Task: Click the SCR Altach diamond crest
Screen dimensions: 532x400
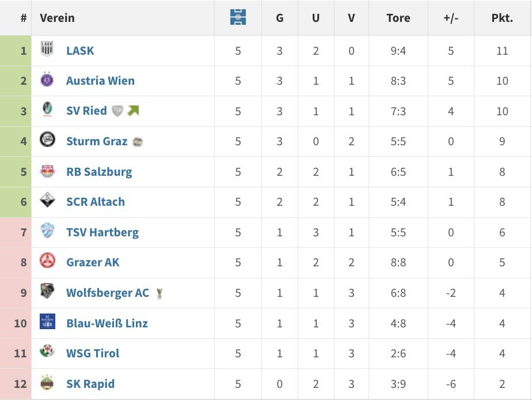Action: click(x=47, y=201)
